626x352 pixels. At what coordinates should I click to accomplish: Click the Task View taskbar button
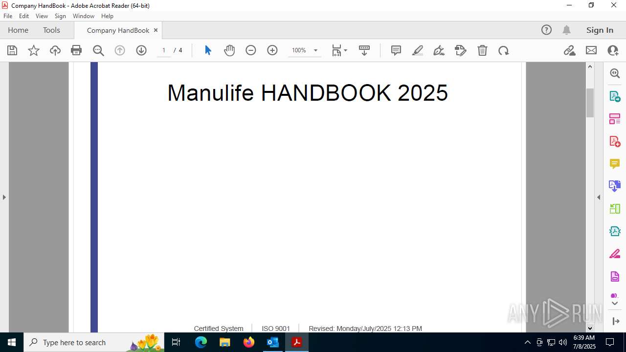tap(176, 342)
